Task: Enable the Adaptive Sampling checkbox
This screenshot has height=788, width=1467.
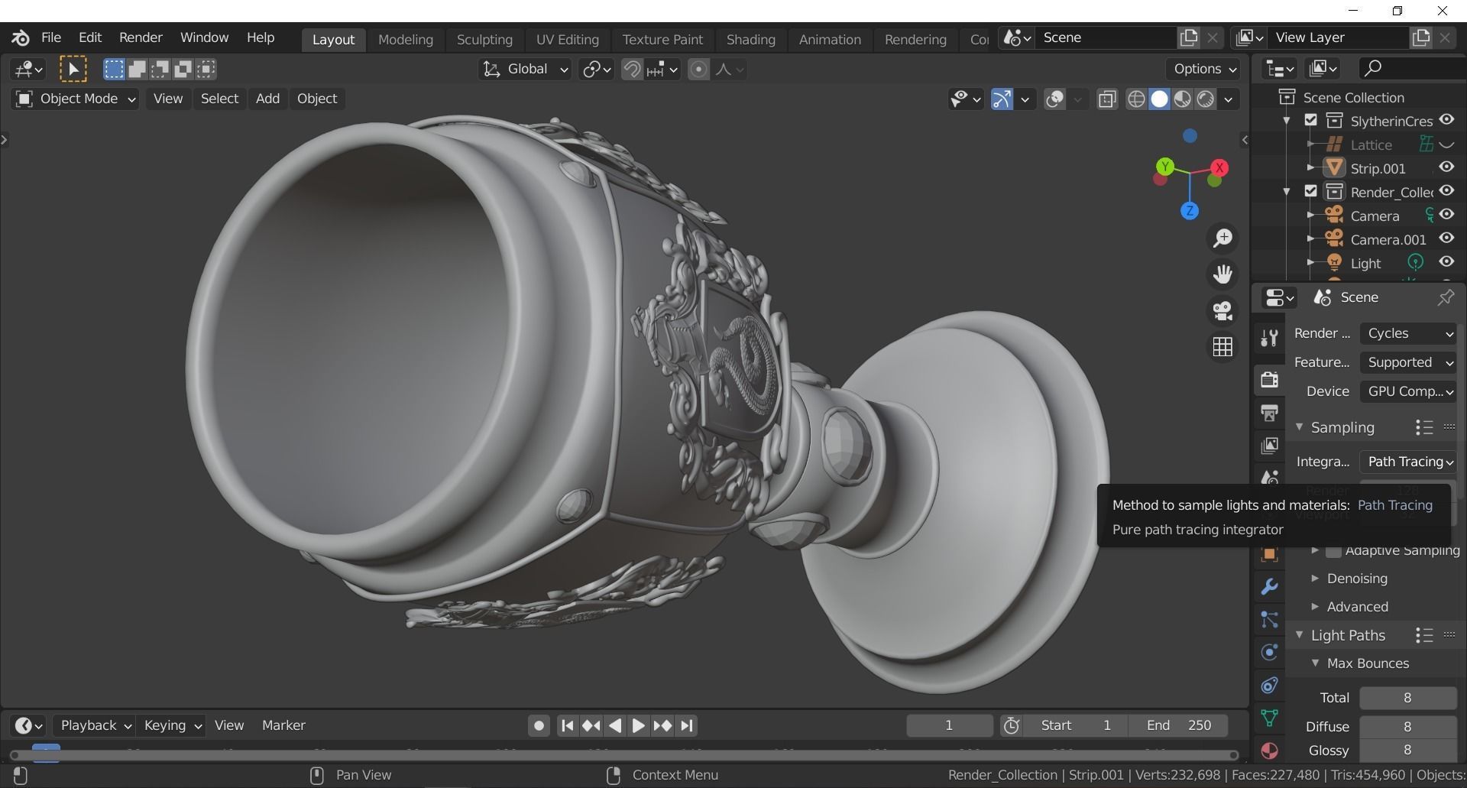Action: 1334,550
